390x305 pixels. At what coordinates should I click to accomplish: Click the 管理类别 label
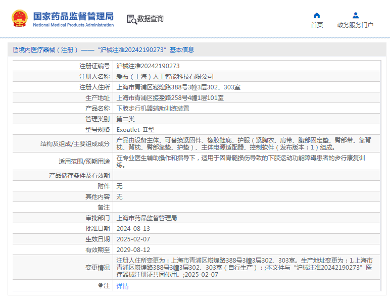tap(97, 119)
